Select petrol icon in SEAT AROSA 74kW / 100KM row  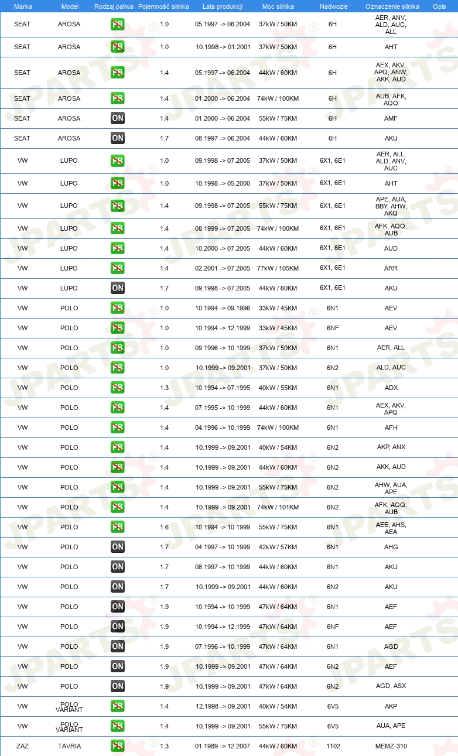click(118, 98)
